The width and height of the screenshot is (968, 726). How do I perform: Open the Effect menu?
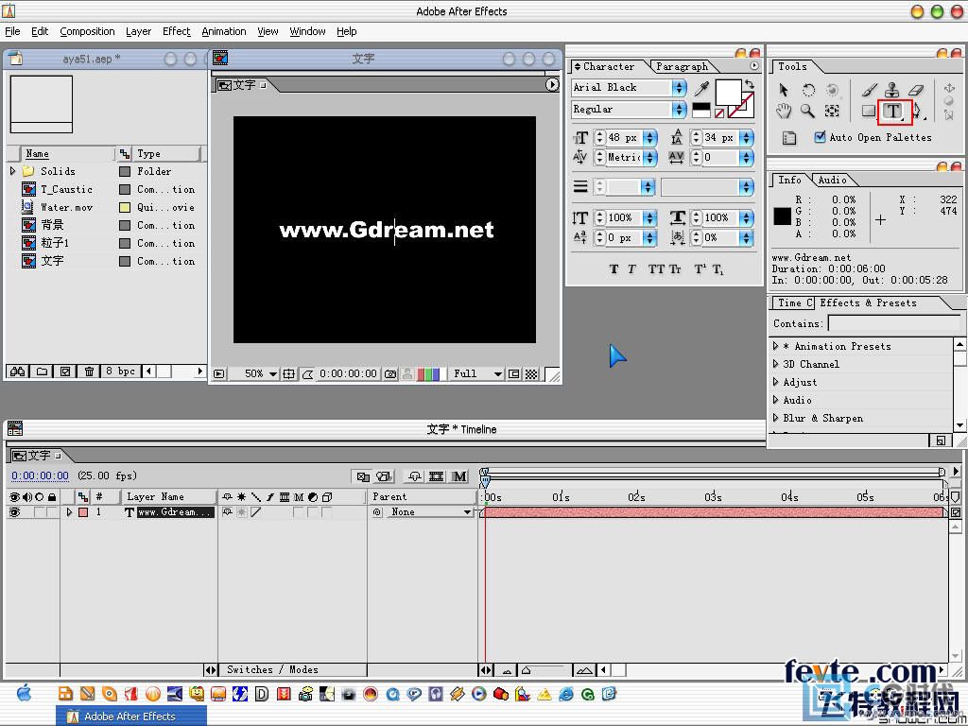[177, 31]
